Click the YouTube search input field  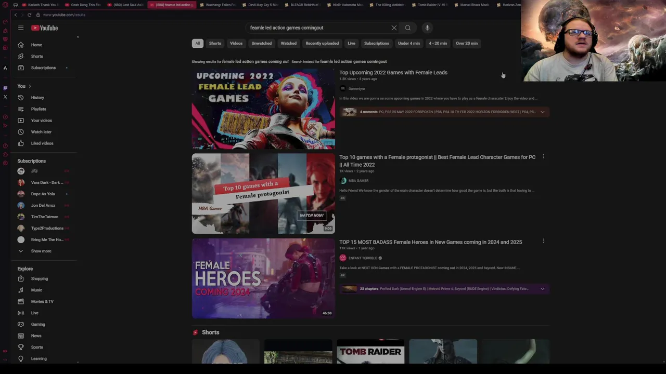(317, 28)
